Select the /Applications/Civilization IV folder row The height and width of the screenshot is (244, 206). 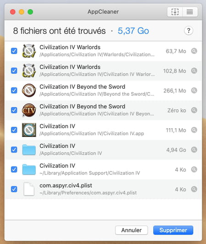tap(103, 150)
